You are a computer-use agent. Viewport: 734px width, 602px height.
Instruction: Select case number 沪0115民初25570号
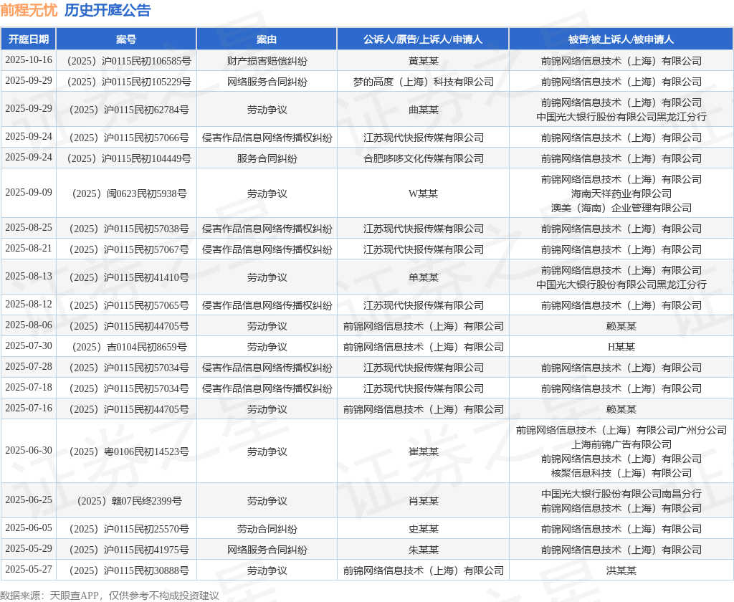pos(129,529)
